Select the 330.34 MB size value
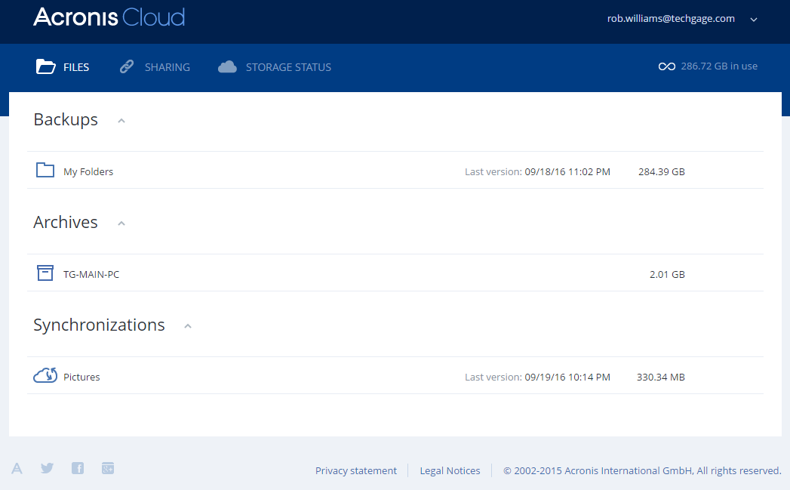The width and height of the screenshot is (790, 490). pyautogui.click(x=660, y=377)
